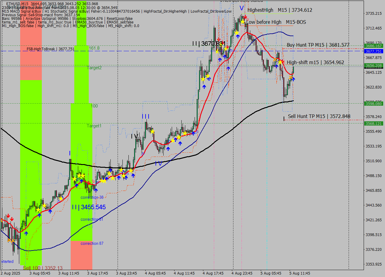Click the blue V wave-count marker at chart top
Screen dimensions: 385x277
click(x=241, y=8)
